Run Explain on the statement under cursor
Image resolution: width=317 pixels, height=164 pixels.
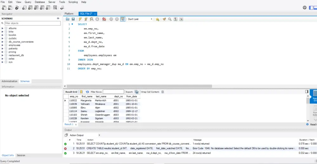coord(92,19)
